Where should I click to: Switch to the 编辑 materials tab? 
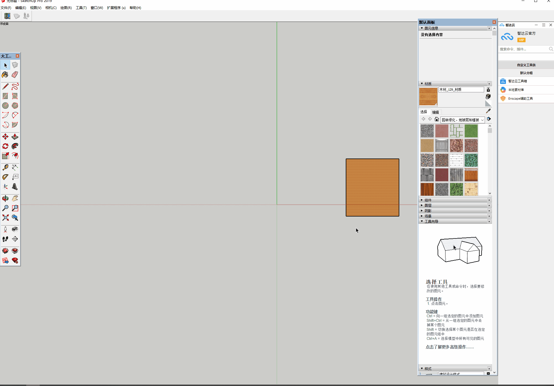point(435,112)
